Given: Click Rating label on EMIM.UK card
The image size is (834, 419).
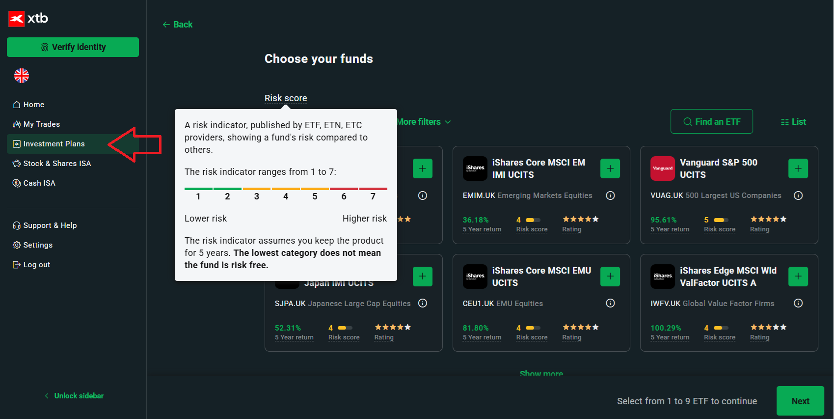Looking at the screenshot, I should 572,229.
